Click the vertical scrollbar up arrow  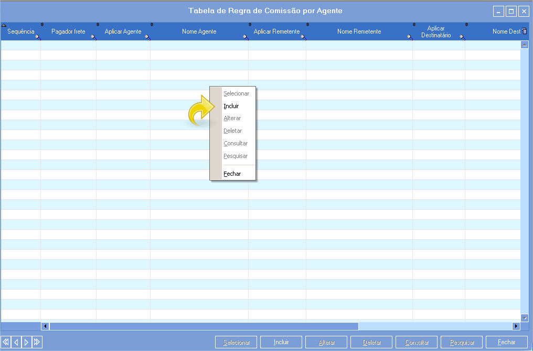point(525,45)
